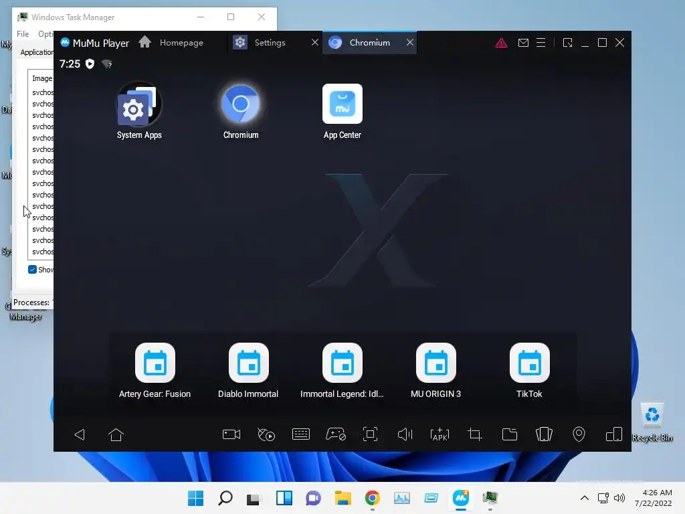Screen dimensions: 685x514
Task: Tap the Android back arrow
Action: point(80,434)
